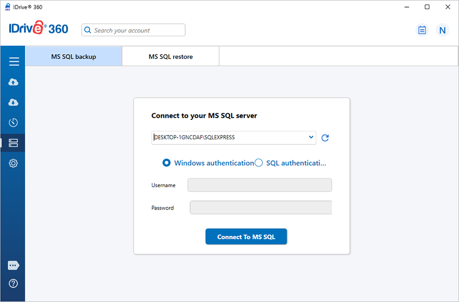This screenshot has height=302, width=459.
Task: Click the Connect To MS SQL button
Action: (246, 237)
